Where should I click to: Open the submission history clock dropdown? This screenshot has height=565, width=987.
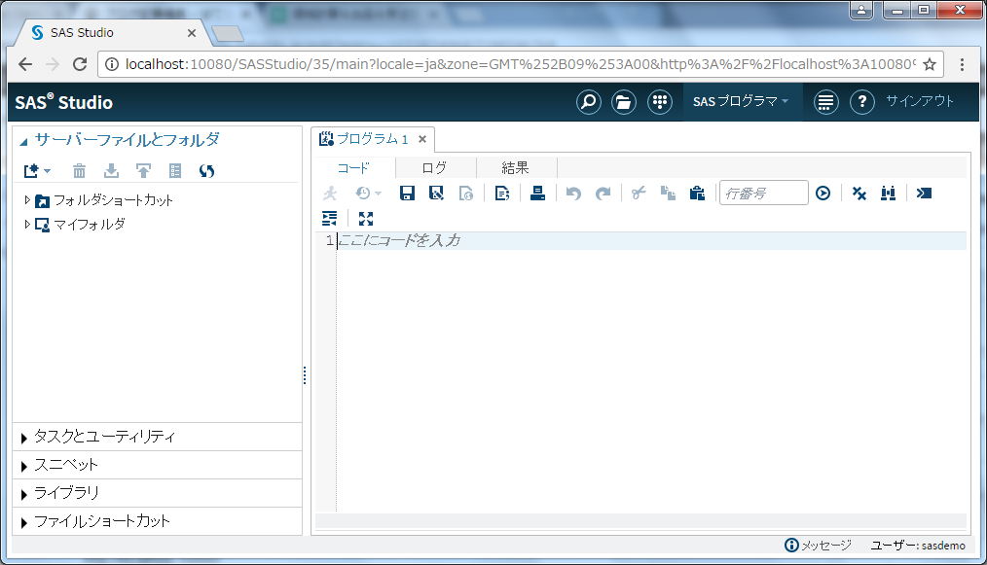click(368, 194)
